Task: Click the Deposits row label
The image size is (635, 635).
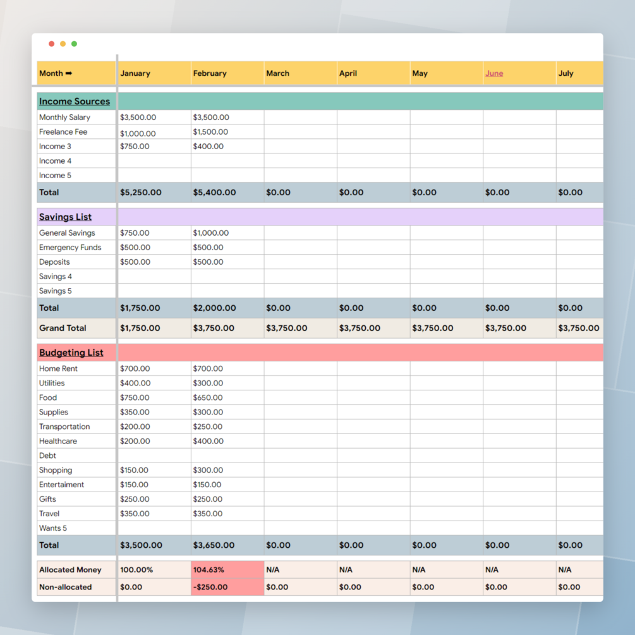Action: [54, 262]
